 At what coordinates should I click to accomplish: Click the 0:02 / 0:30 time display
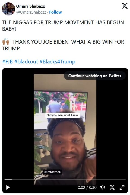[87, 187]
